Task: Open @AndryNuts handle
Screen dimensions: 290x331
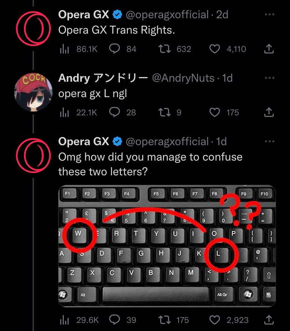Action: (184, 78)
